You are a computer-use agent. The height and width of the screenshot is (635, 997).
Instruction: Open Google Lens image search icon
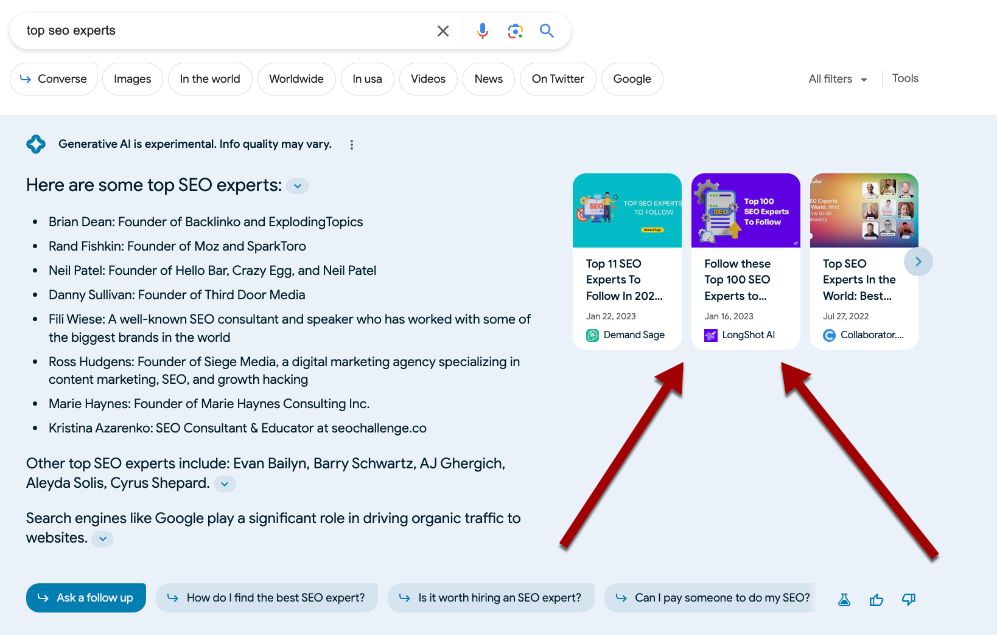[516, 31]
